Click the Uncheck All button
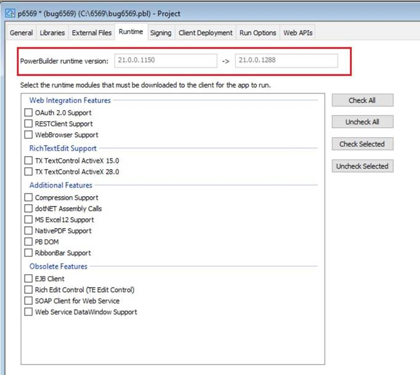 click(x=362, y=122)
